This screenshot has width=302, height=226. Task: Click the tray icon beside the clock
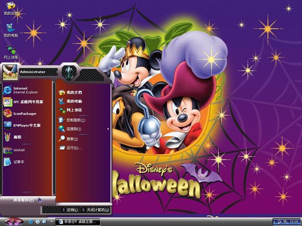click(x=285, y=222)
